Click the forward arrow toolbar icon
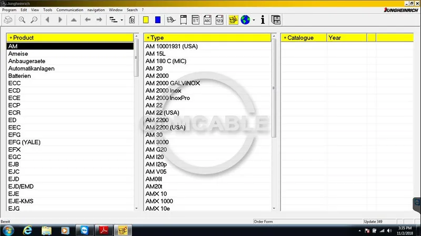Screen dimensions: 421x236 99,20
